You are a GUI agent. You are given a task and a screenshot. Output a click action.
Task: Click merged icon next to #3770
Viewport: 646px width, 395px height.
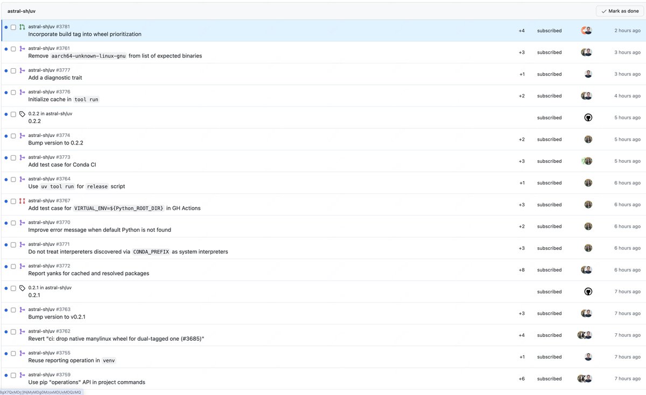click(x=22, y=222)
